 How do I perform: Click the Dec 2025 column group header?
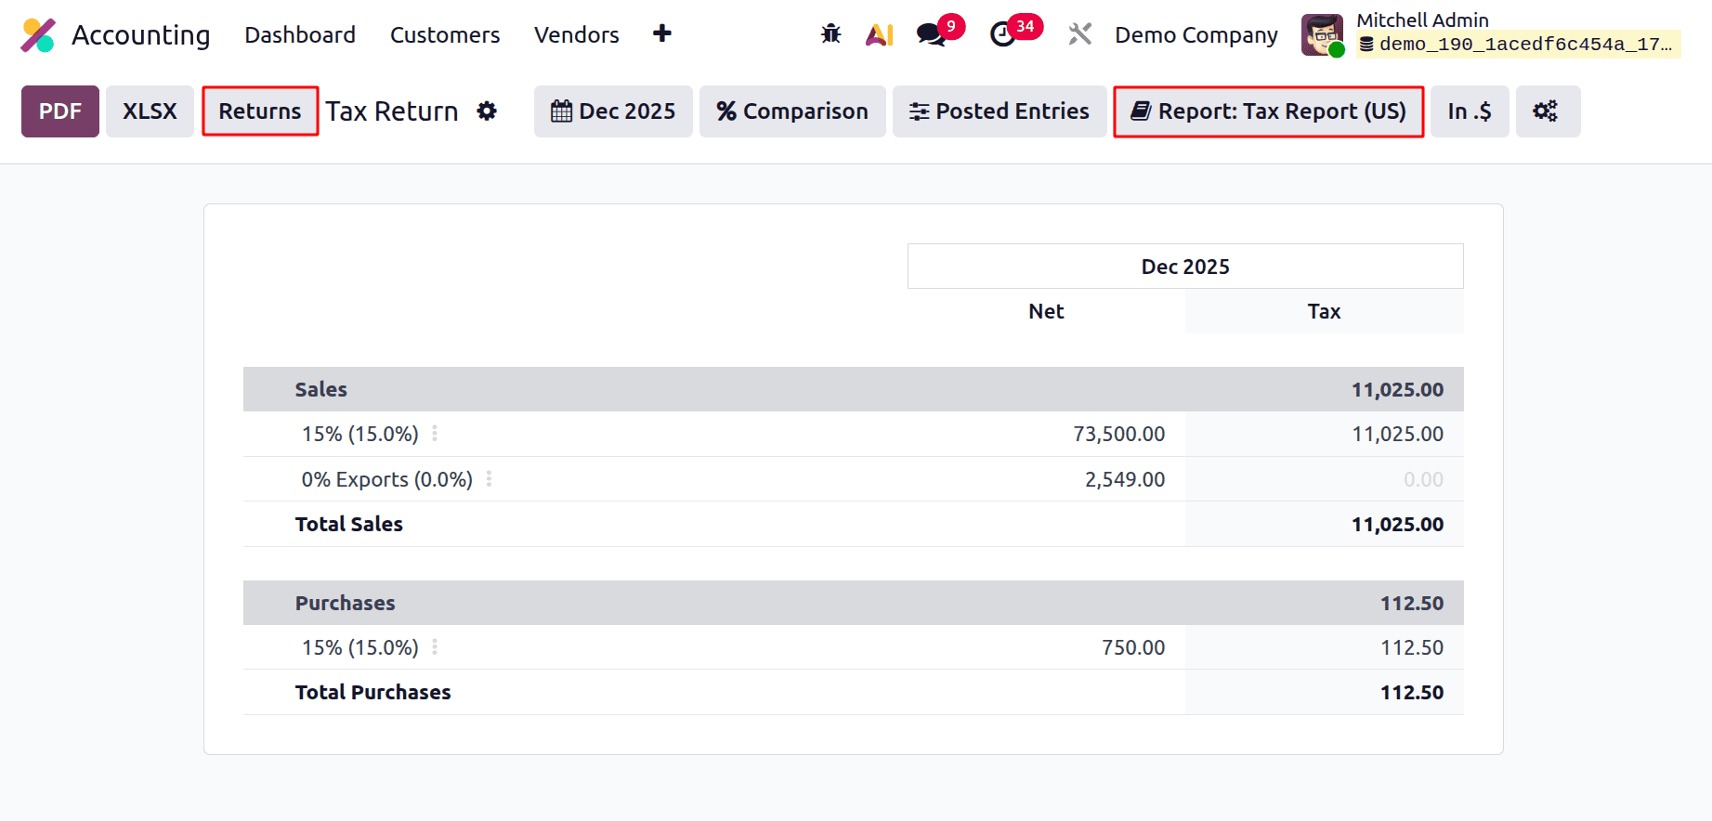point(1185,267)
